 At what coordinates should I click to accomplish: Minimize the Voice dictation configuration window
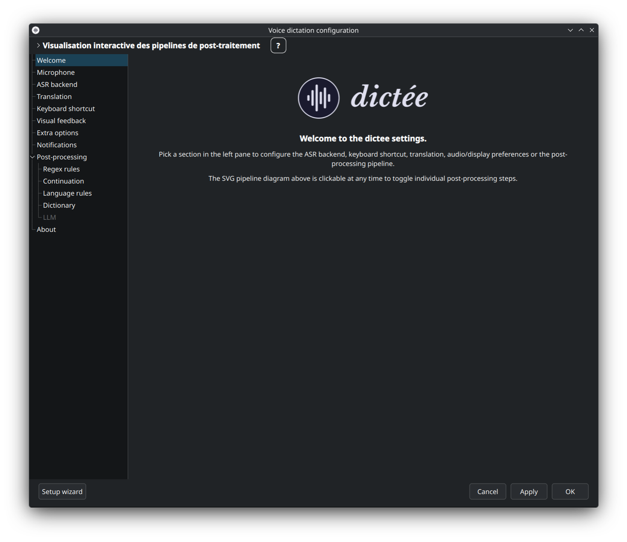(x=570, y=30)
